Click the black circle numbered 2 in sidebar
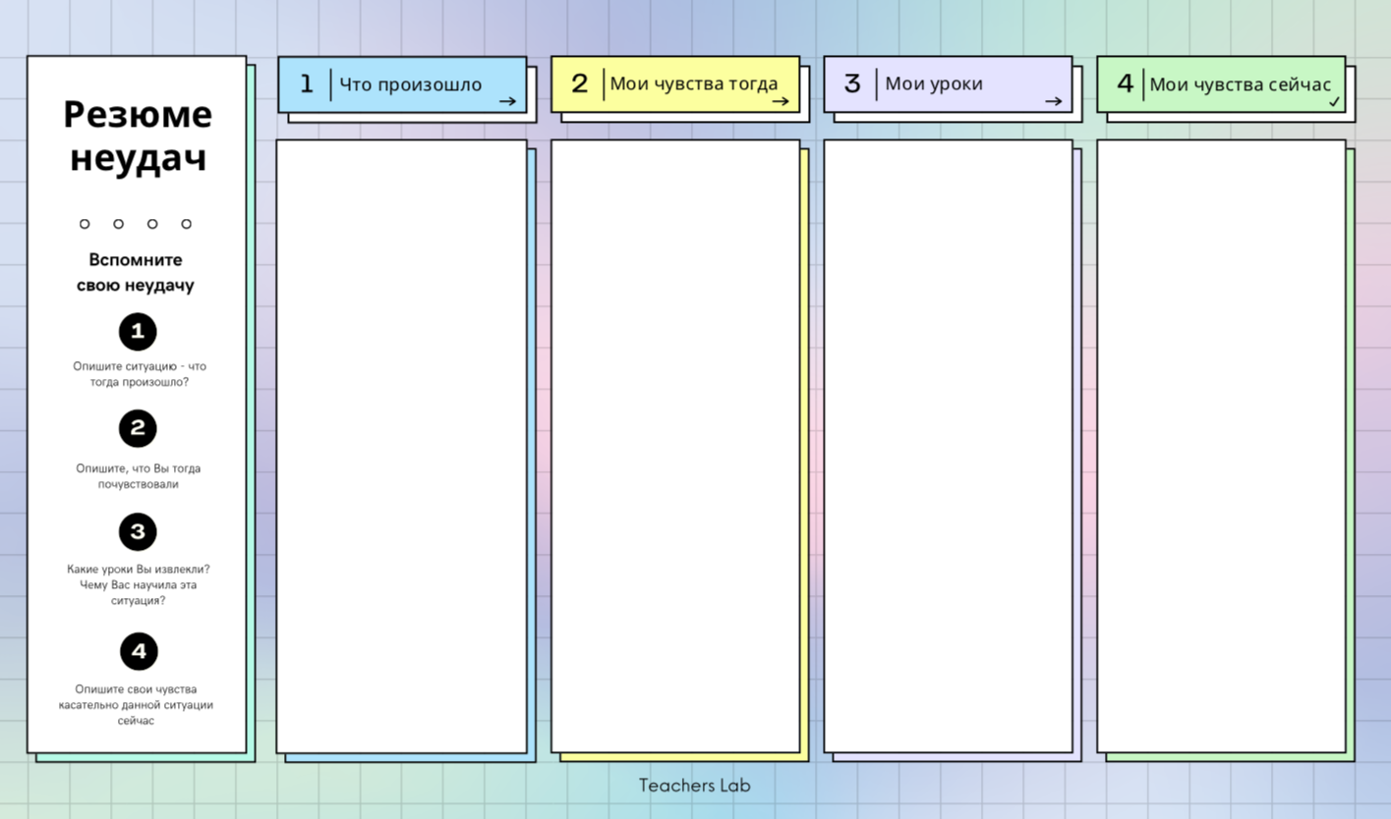The height and width of the screenshot is (819, 1391). [138, 428]
